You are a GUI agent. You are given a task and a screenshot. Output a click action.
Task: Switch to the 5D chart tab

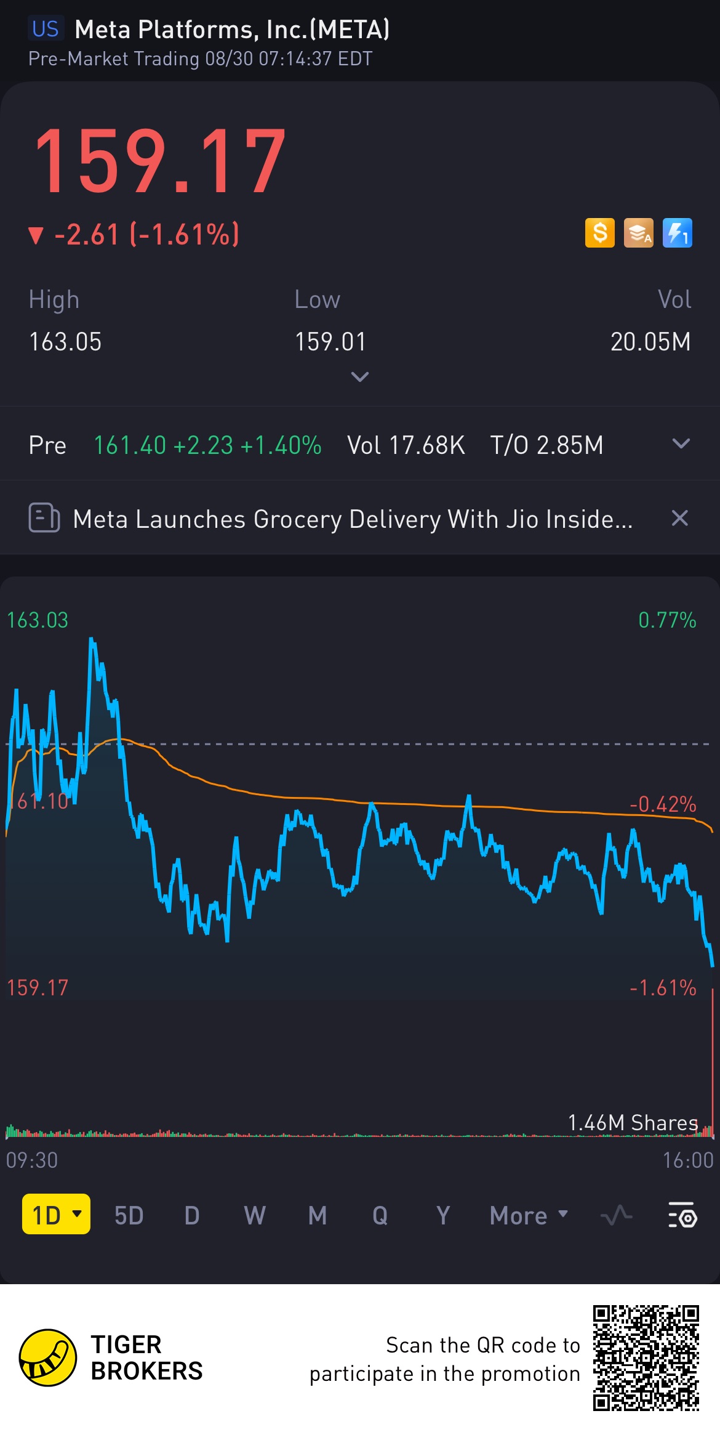[x=129, y=1215]
